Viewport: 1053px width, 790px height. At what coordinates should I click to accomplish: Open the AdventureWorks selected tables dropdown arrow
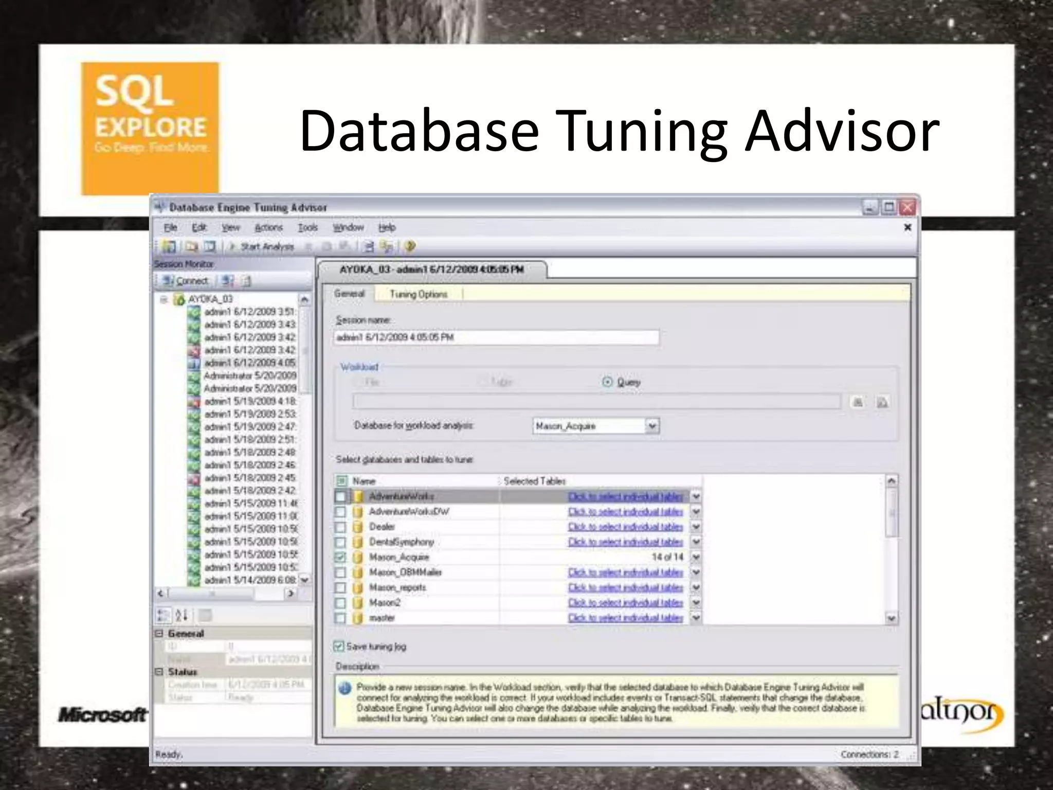tap(696, 496)
